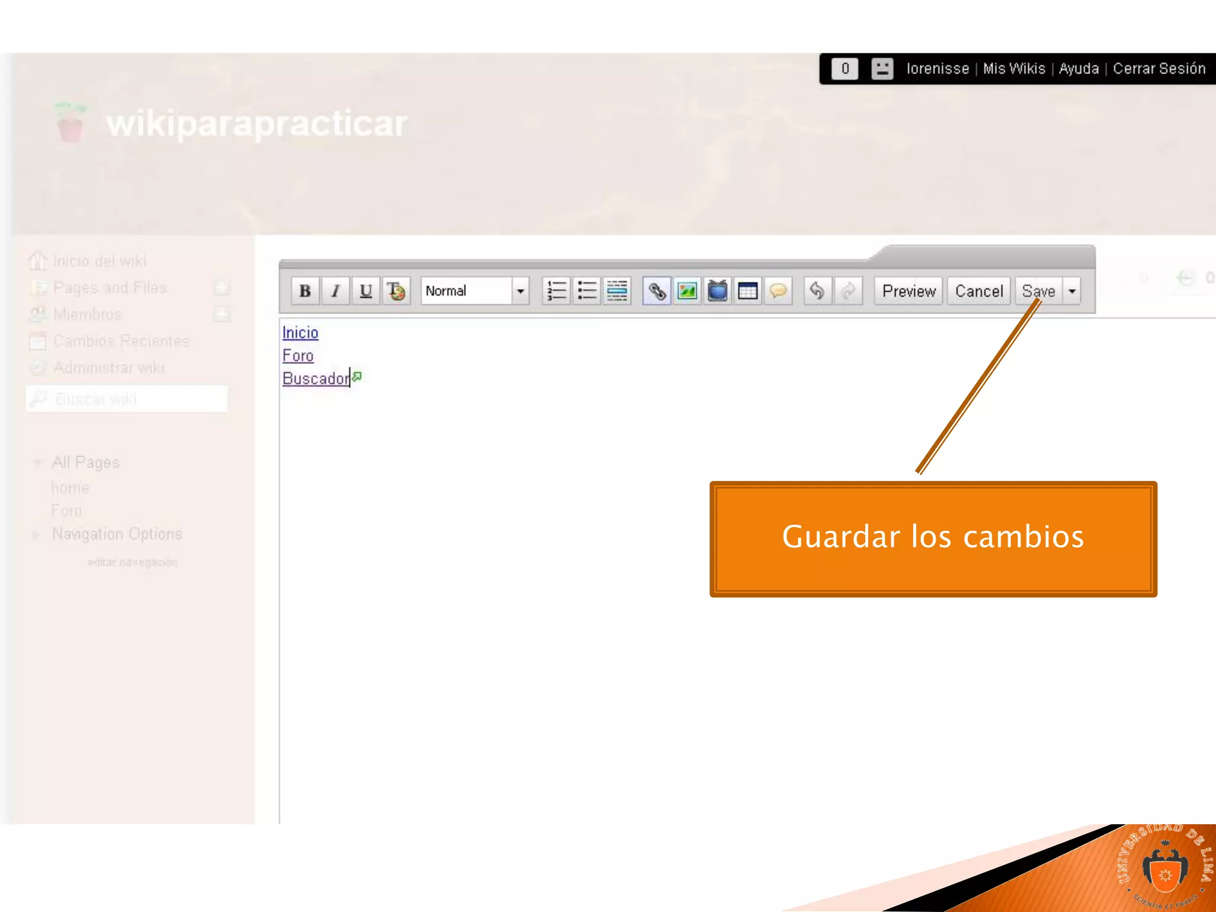Click the insert image icon
Screen dimensions: 1216x912
click(x=687, y=291)
